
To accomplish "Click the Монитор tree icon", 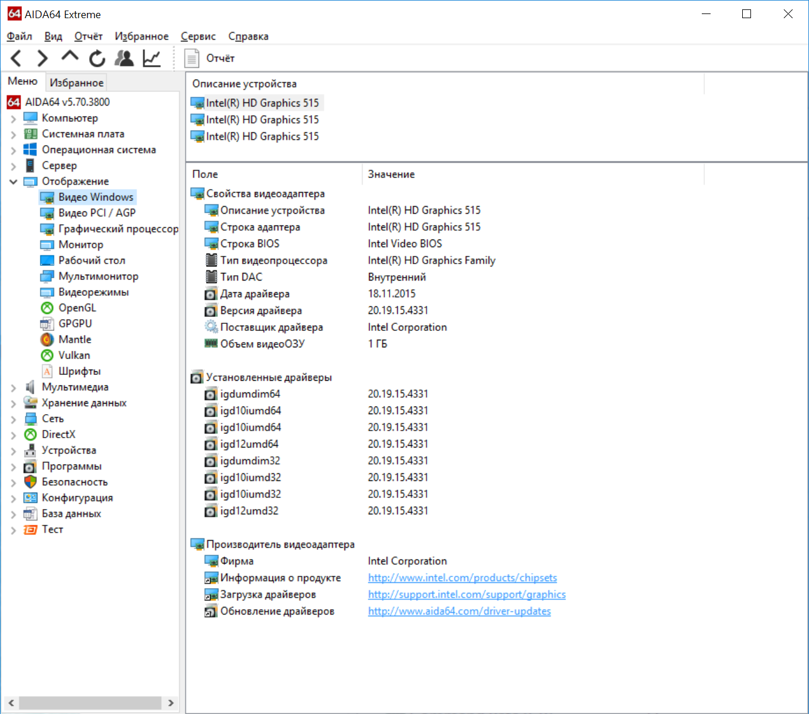I will coord(47,245).
